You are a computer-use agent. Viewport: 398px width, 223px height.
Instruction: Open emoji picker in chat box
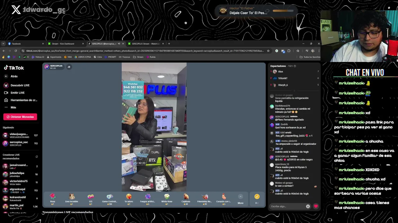(x=308, y=206)
